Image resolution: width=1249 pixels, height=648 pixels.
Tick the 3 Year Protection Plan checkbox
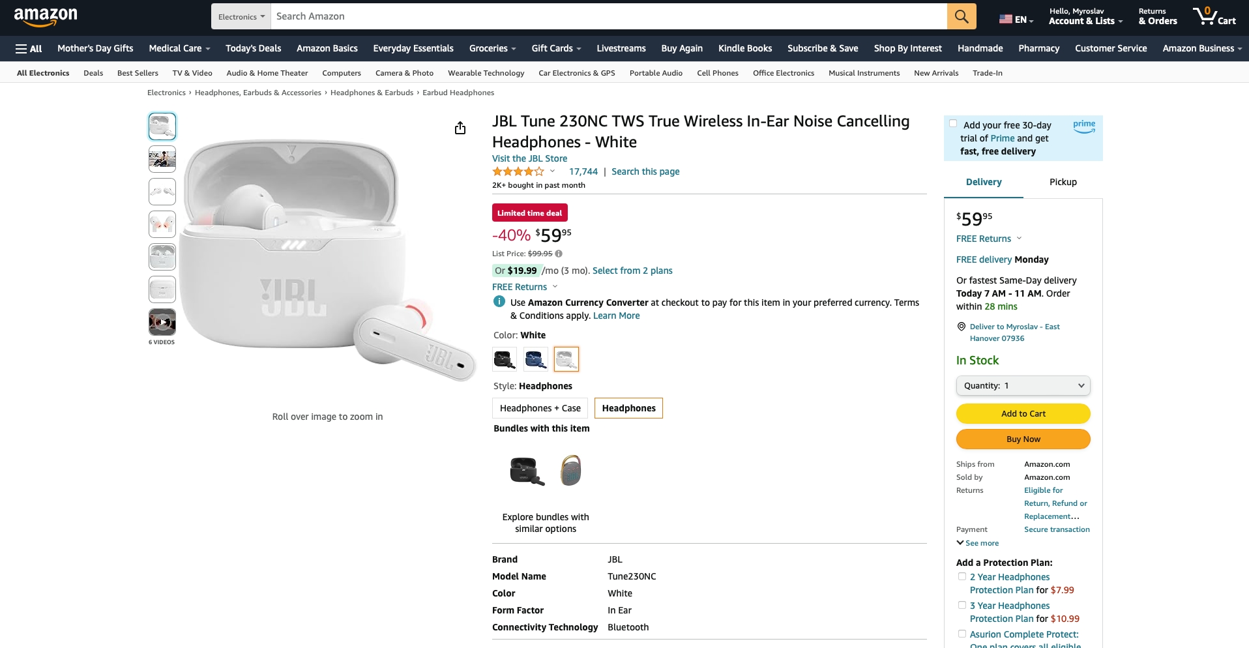point(962,606)
